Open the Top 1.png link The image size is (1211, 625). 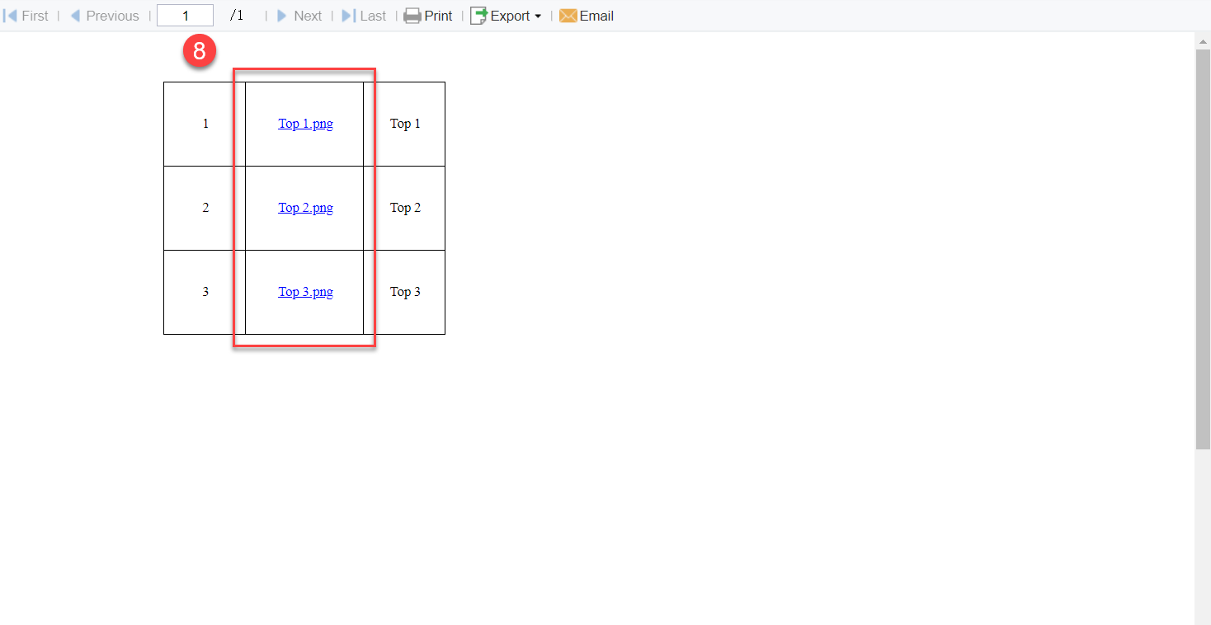coord(305,124)
